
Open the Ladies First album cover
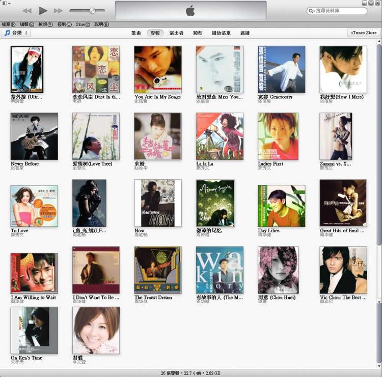coord(278,136)
